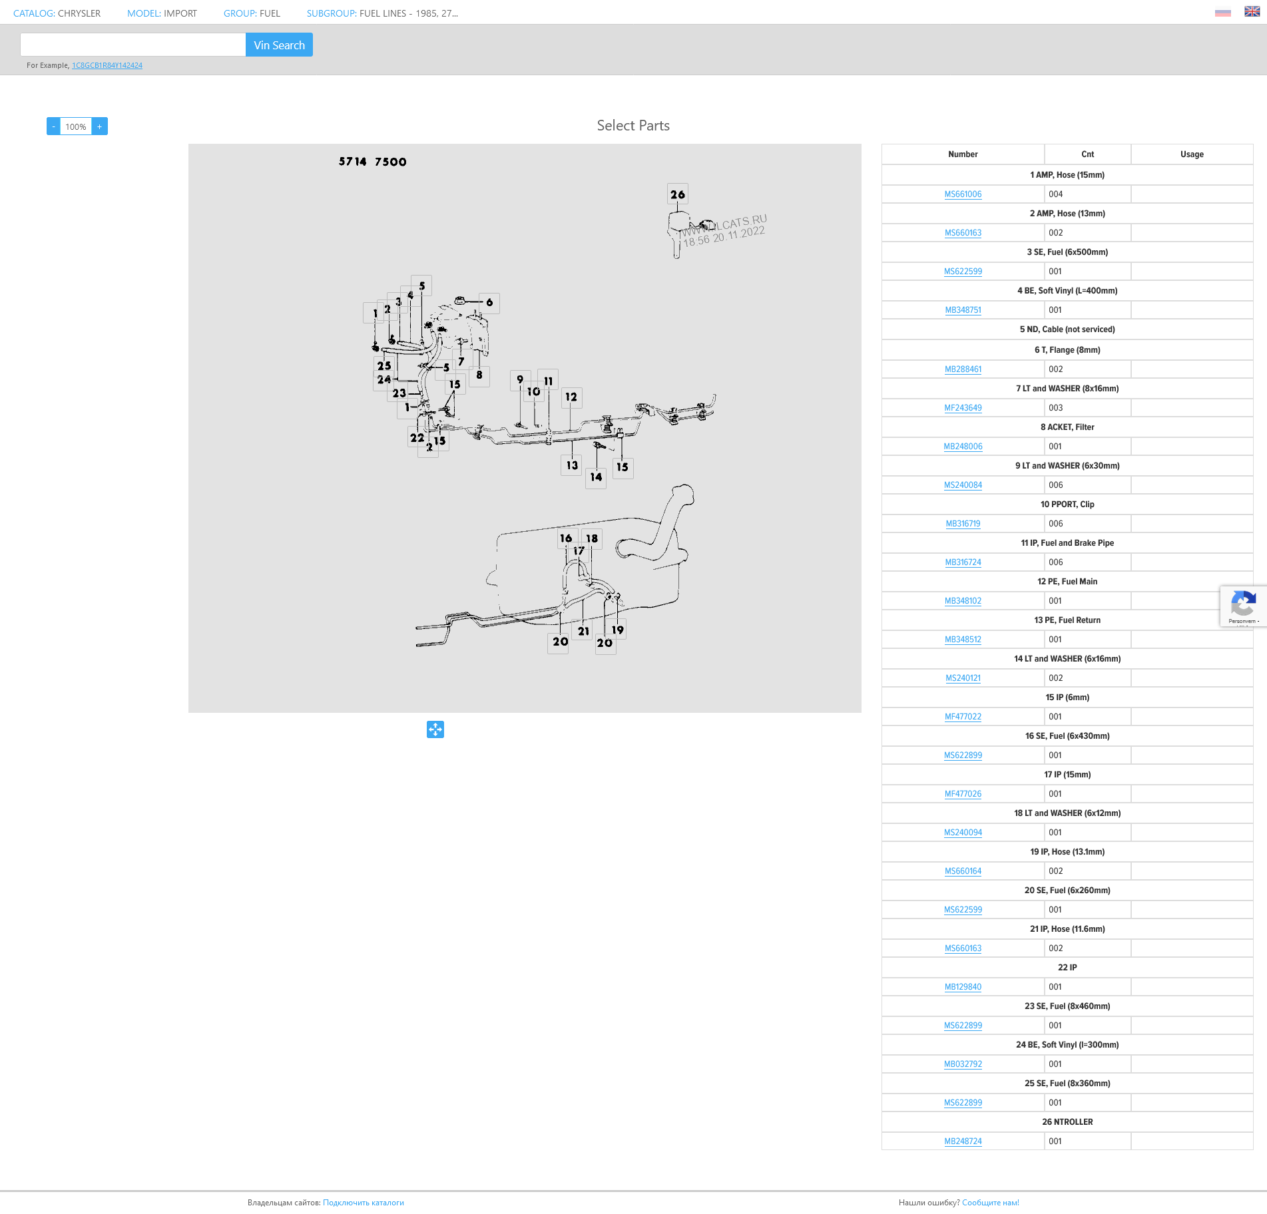This screenshot has height=1214, width=1267.
Task: Select part callout 26 in the diagram
Action: click(678, 194)
